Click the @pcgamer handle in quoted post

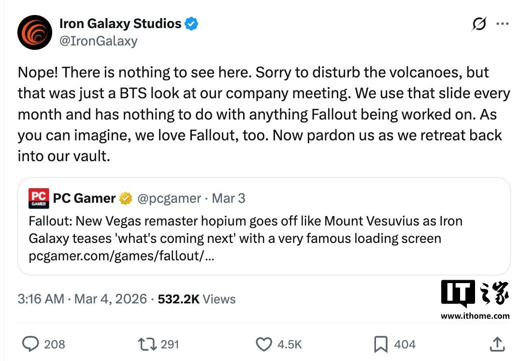[x=169, y=198]
